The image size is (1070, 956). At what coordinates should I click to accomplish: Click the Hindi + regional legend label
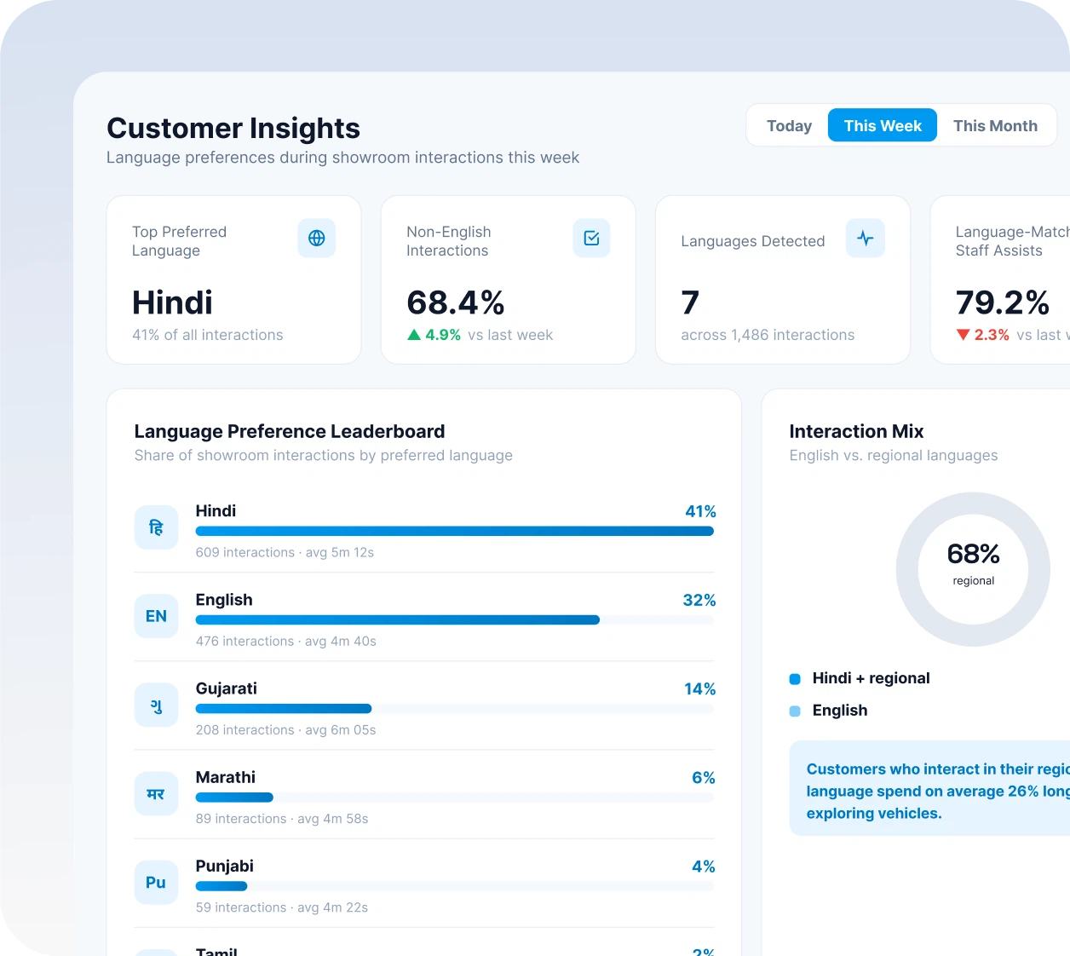click(x=871, y=678)
